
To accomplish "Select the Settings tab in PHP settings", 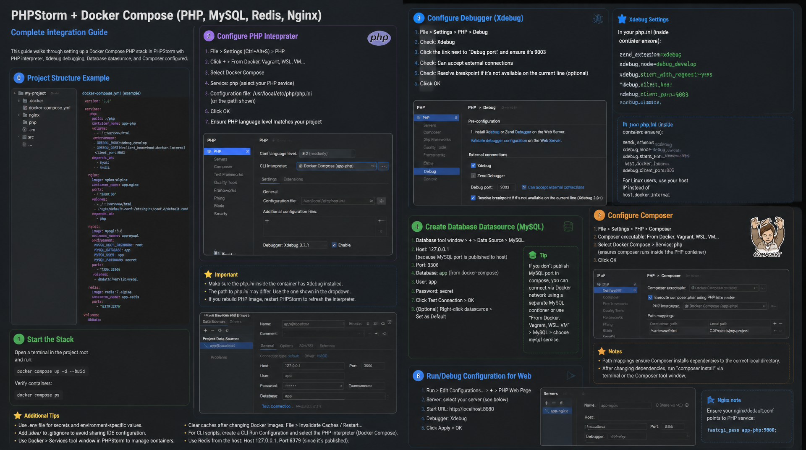I will coord(269,179).
